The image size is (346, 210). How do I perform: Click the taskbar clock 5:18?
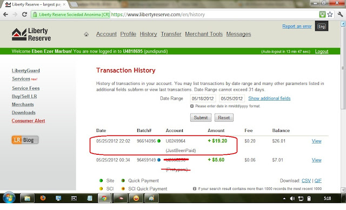pyautogui.click(x=328, y=199)
